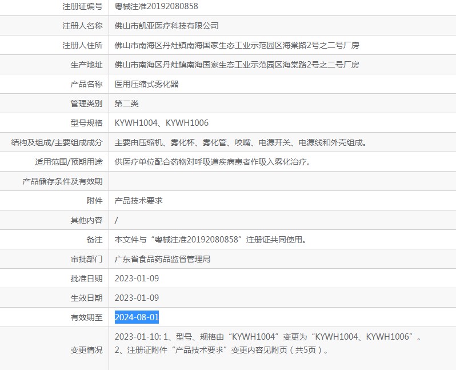
Task: Click the 产品名称 label
Action: coord(86,84)
